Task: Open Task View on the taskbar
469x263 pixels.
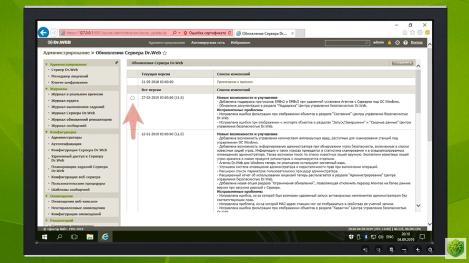Action: pos(74,237)
